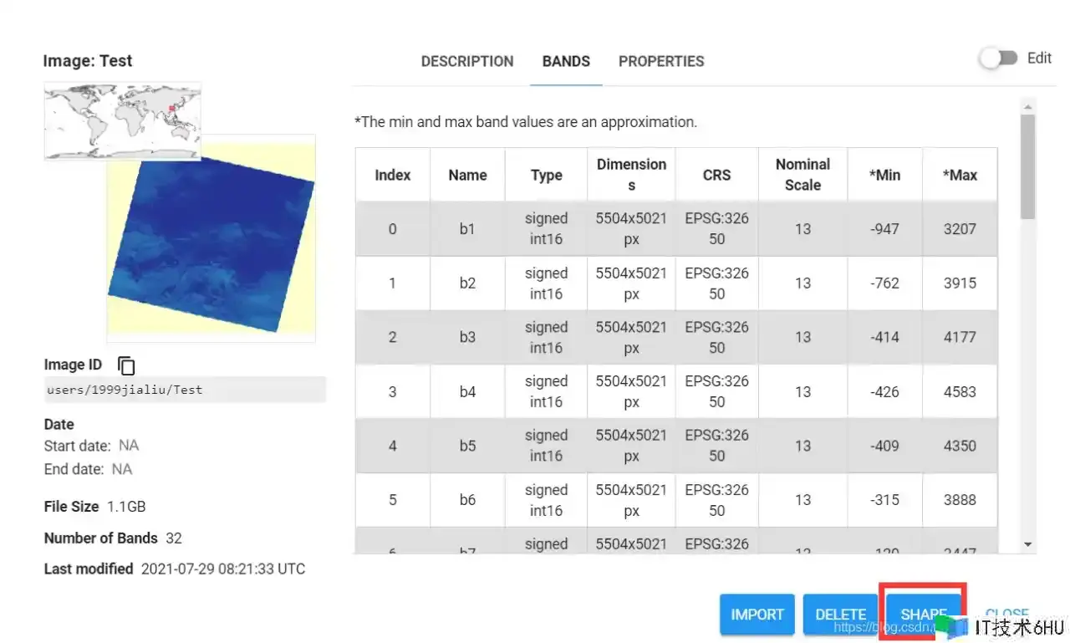This screenshot has height=643, width=1070.
Task: Click the File Size 1.1GB text
Action: coord(95,507)
